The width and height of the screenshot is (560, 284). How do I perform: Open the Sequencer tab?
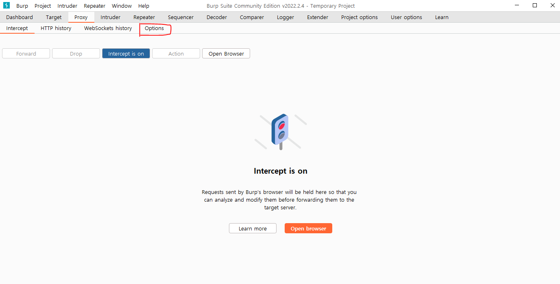click(x=181, y=17)
